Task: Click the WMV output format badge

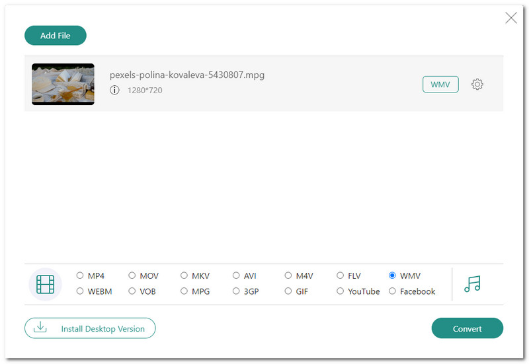Action: click(x=440, y=85)
